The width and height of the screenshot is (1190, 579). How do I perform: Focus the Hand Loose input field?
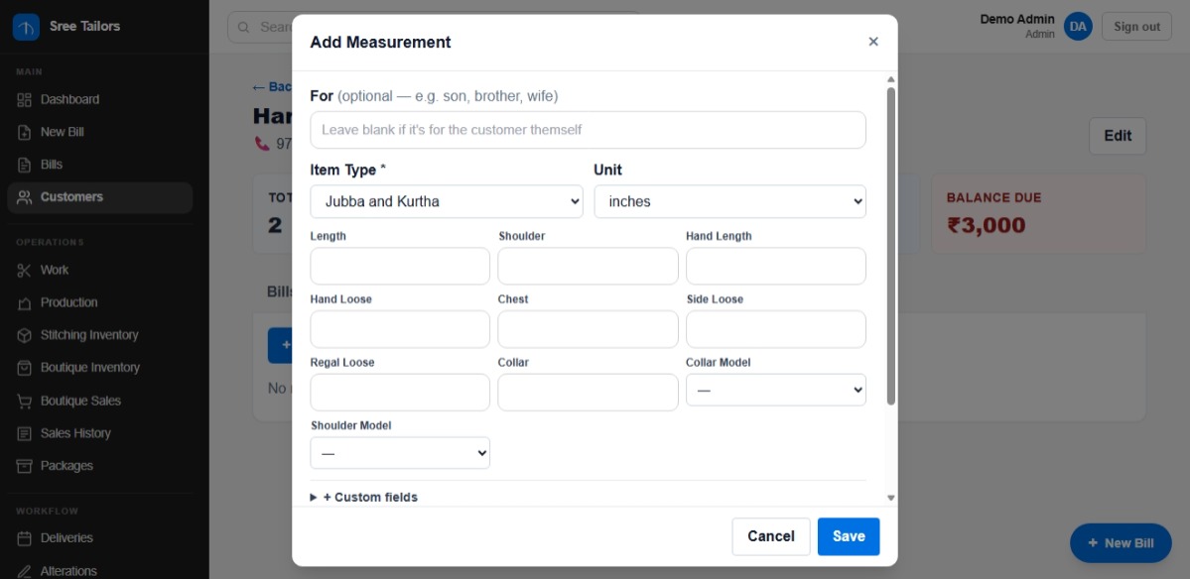400,329
